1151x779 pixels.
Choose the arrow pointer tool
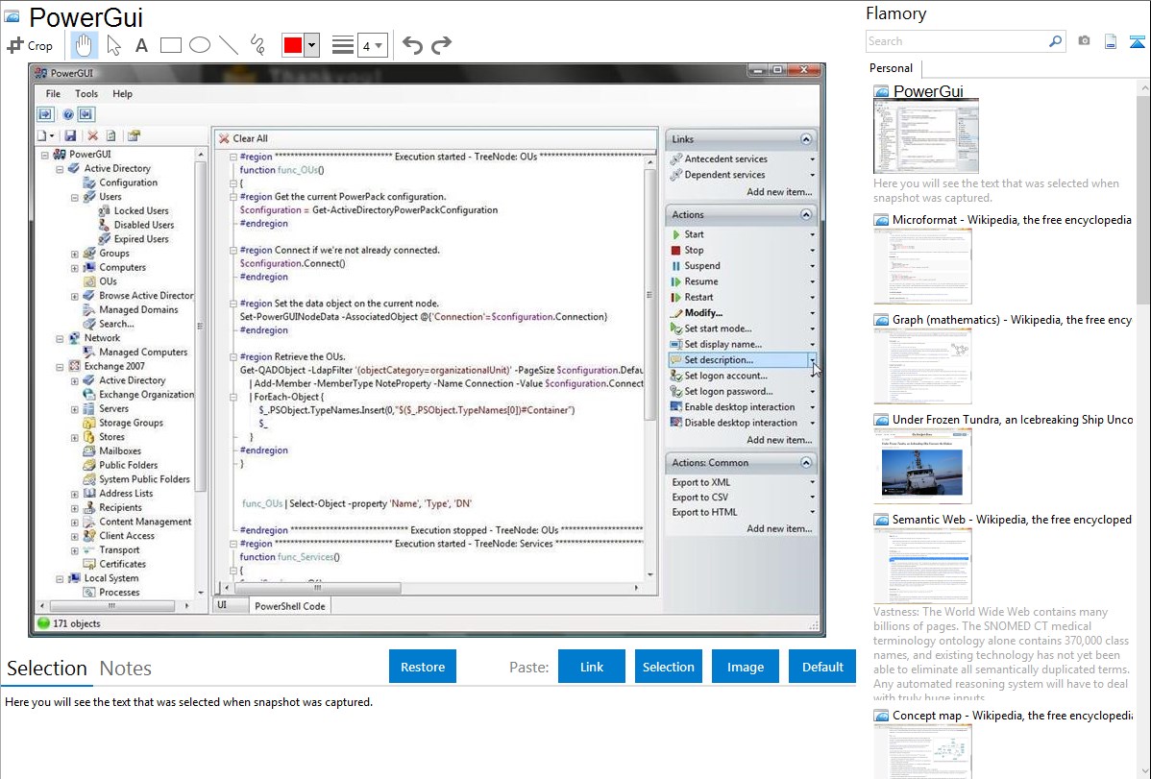click(x=113, y=45)
